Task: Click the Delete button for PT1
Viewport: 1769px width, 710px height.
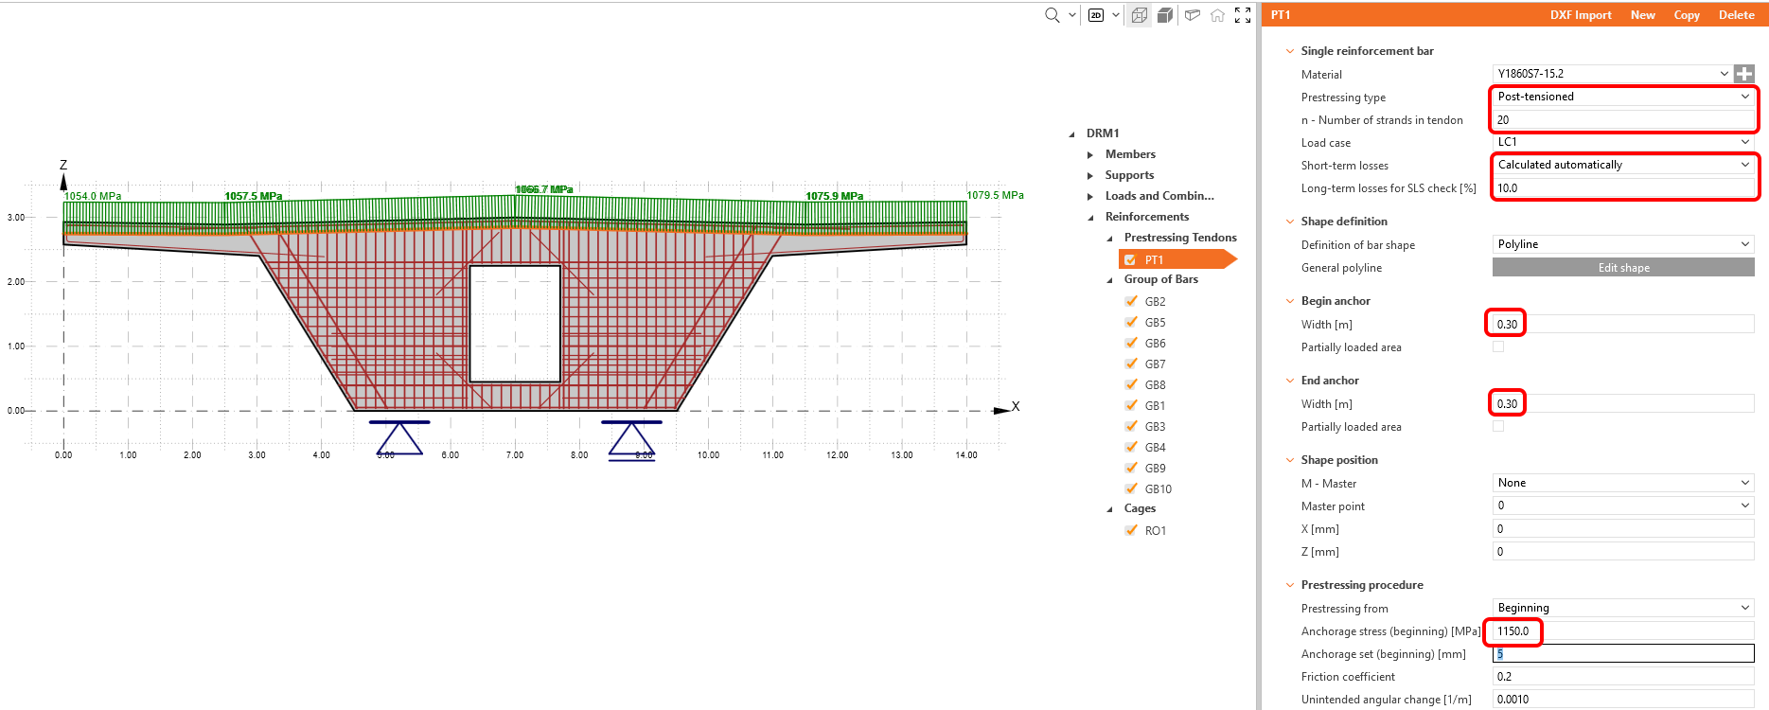Action: pyautogui.click(x=1736, y=15)
